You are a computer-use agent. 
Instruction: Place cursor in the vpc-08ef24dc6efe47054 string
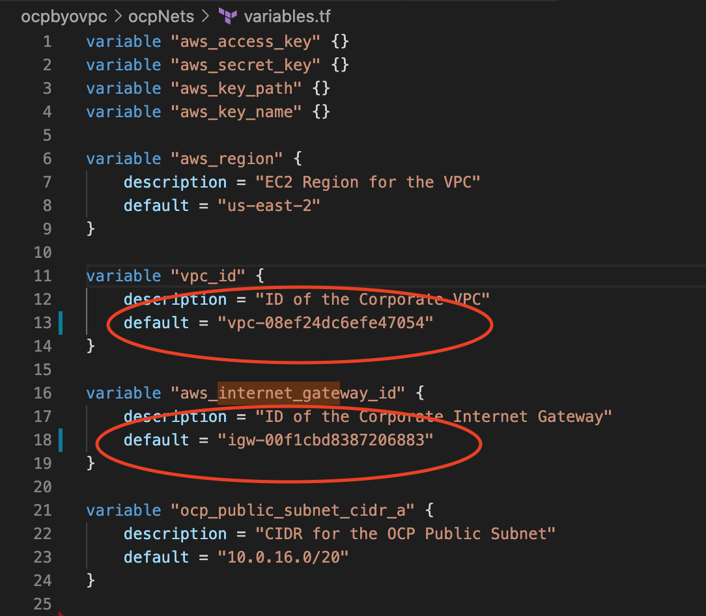pos(326,323)
